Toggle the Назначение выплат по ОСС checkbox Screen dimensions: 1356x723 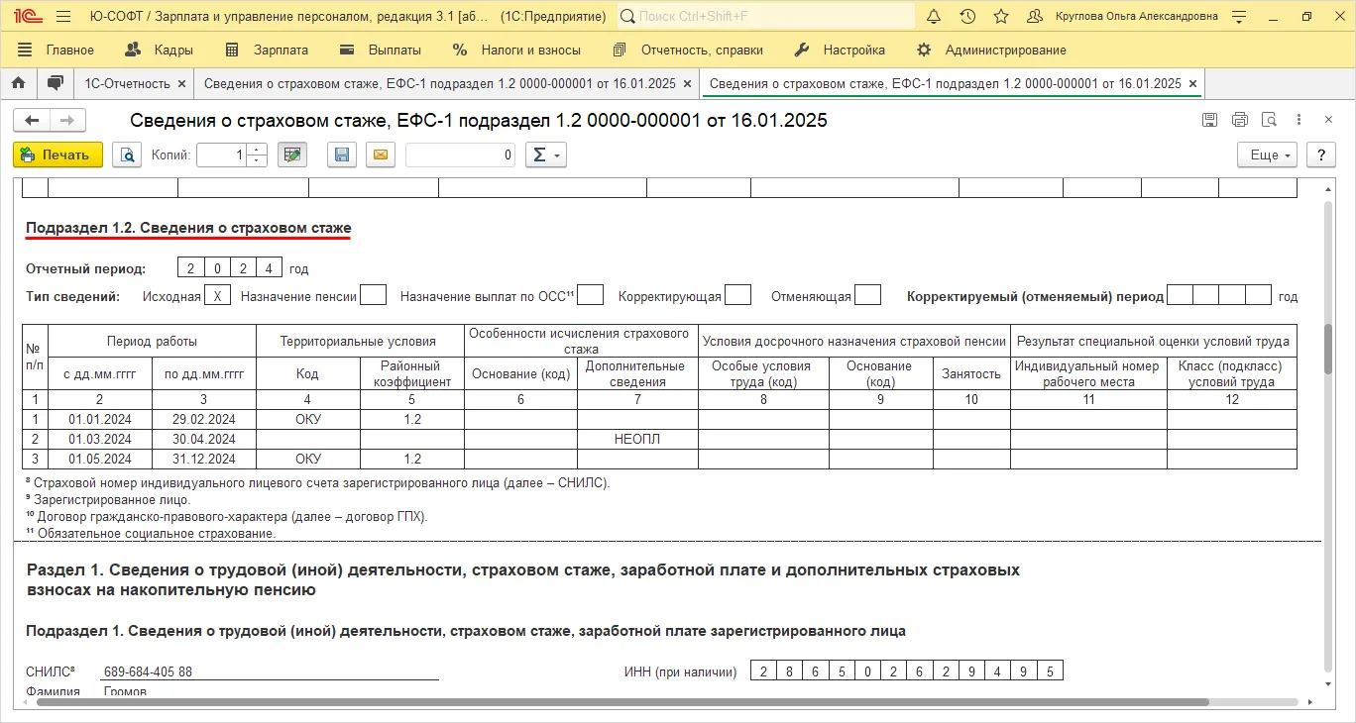click(591, 295)
